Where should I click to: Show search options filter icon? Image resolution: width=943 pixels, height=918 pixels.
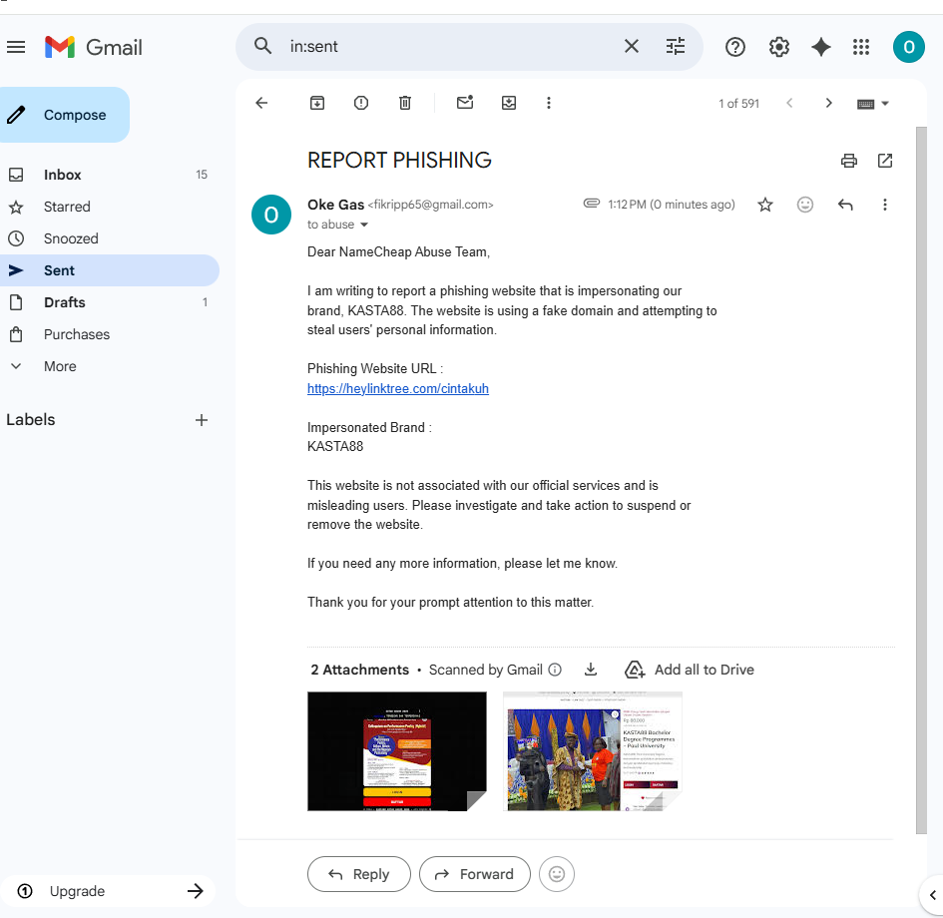(x=676, y=46)
